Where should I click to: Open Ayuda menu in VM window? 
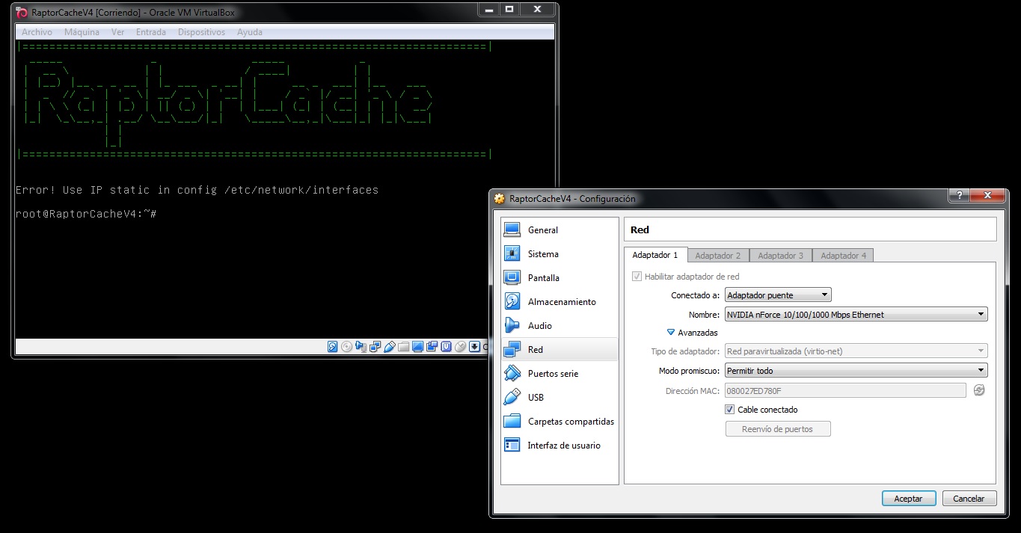pos(250,32)
